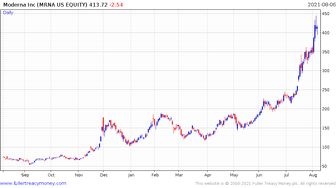Image resolution: width=336 pixels, height=188 pixels.
Task: Select the 450 label on price axis
Action: pyautogui.click(x=326, y=14)
